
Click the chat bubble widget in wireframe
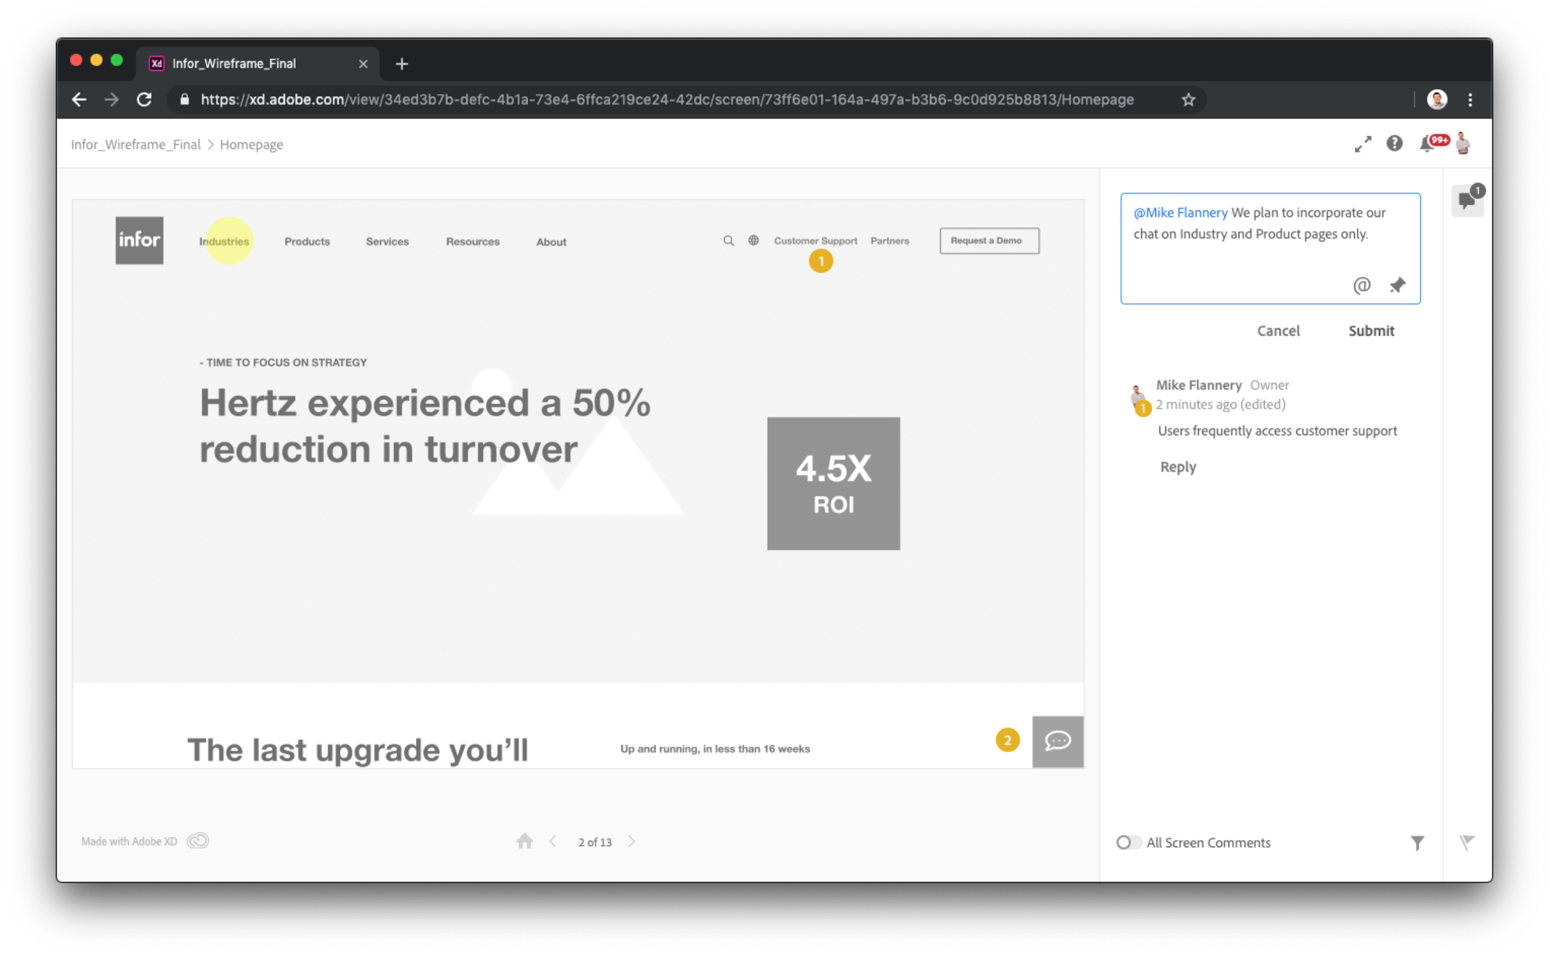pyautogui.click(x=1058, y=741)
